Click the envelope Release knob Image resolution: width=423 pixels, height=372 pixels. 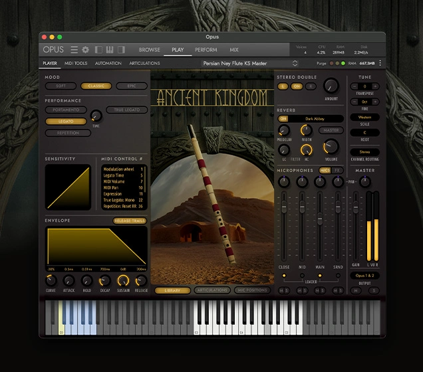(141, 281)
